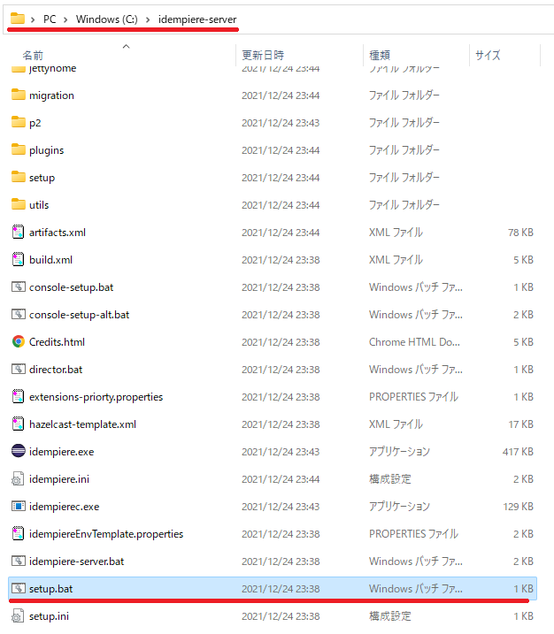Select idempiere.exe file name

pyautogui.click(x=62, y=452)
